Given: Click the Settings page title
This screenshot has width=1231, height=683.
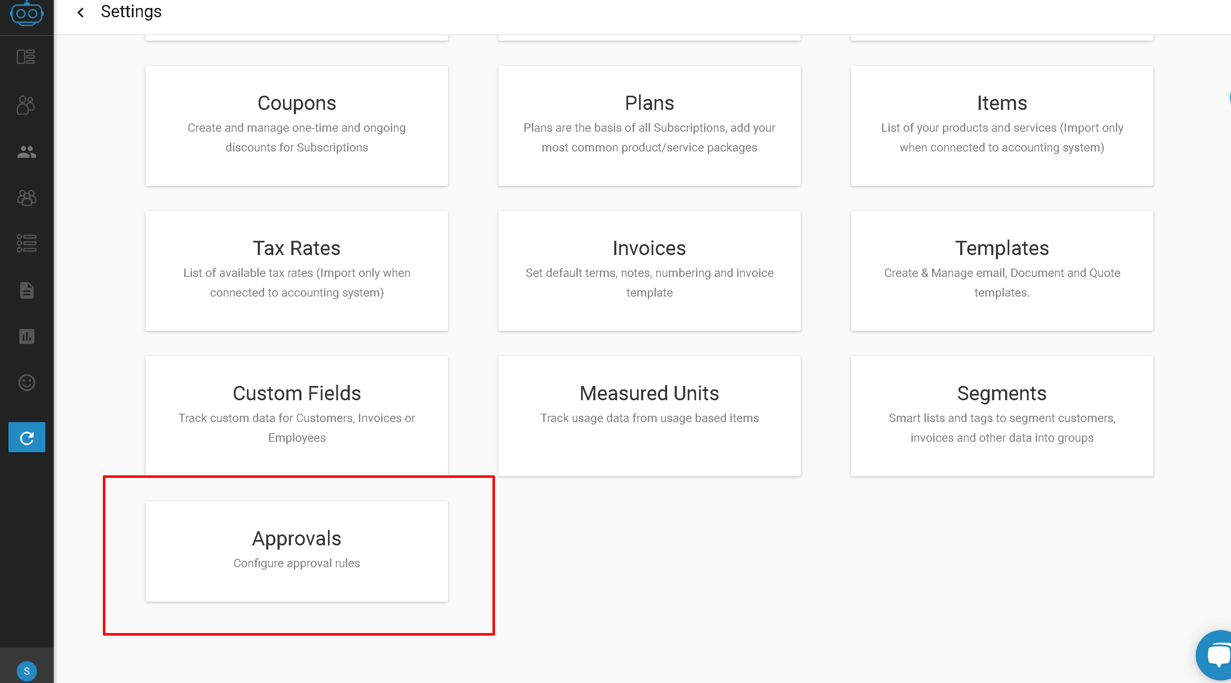Looking at the screenshot, I should tap(131, 11).
